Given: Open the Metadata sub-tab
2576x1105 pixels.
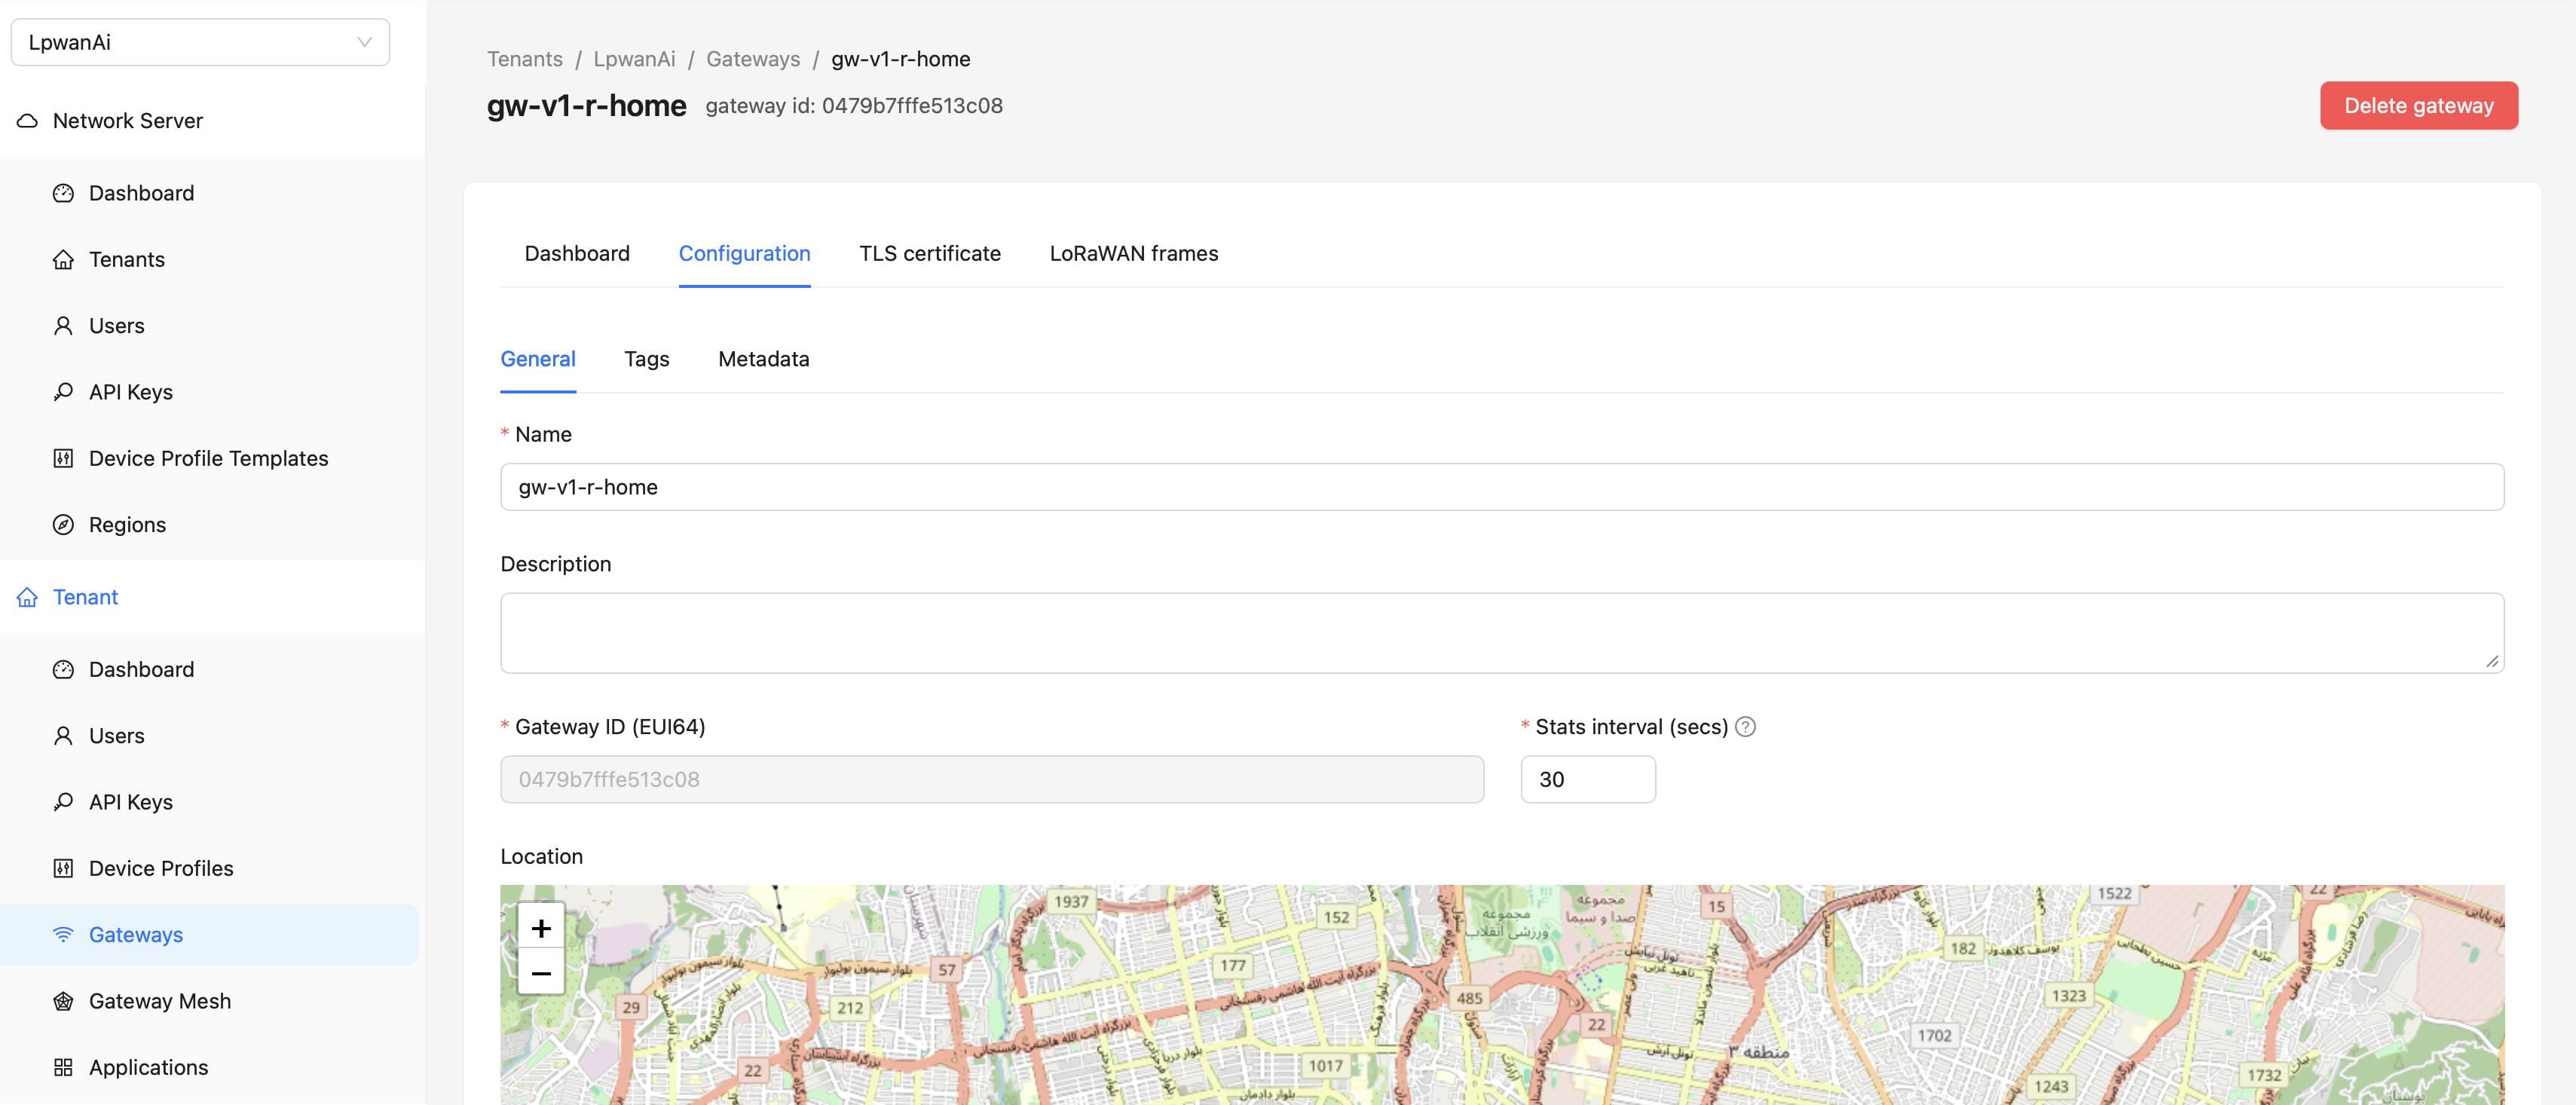Looking at the screenshot, I should coord(763,359).
